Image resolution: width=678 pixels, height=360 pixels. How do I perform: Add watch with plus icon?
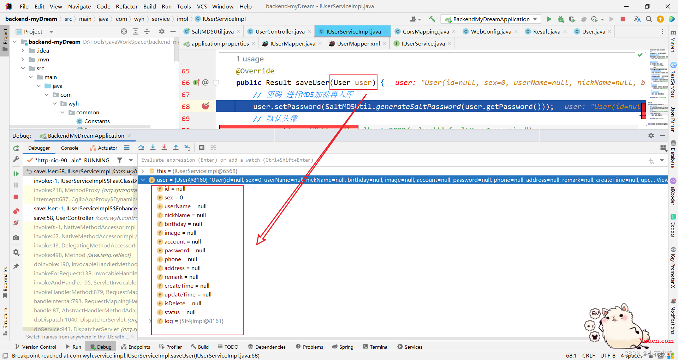pyautogui.click(x=651, y=161)
